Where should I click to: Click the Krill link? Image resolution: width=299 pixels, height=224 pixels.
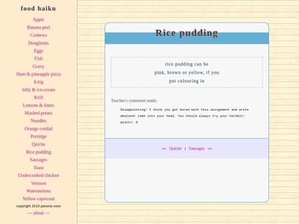point(39,97)
